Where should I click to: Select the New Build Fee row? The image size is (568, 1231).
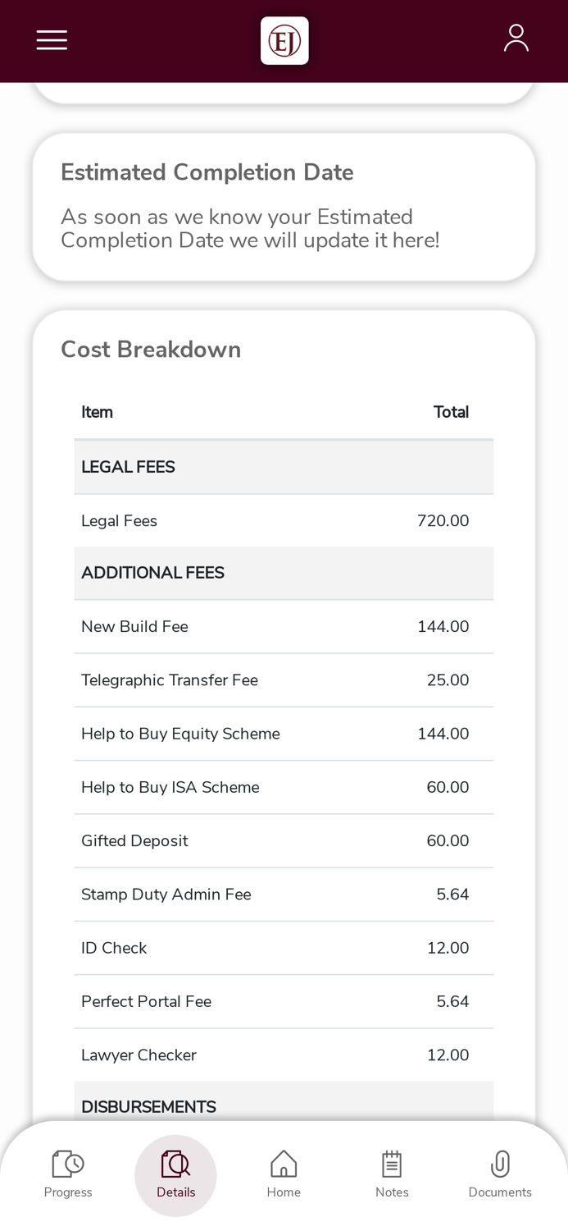point(284,627)
